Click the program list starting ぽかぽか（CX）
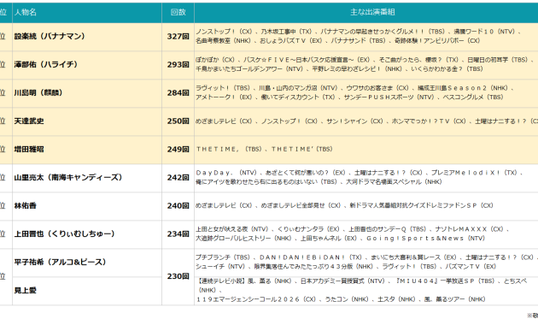 [366, 65]
